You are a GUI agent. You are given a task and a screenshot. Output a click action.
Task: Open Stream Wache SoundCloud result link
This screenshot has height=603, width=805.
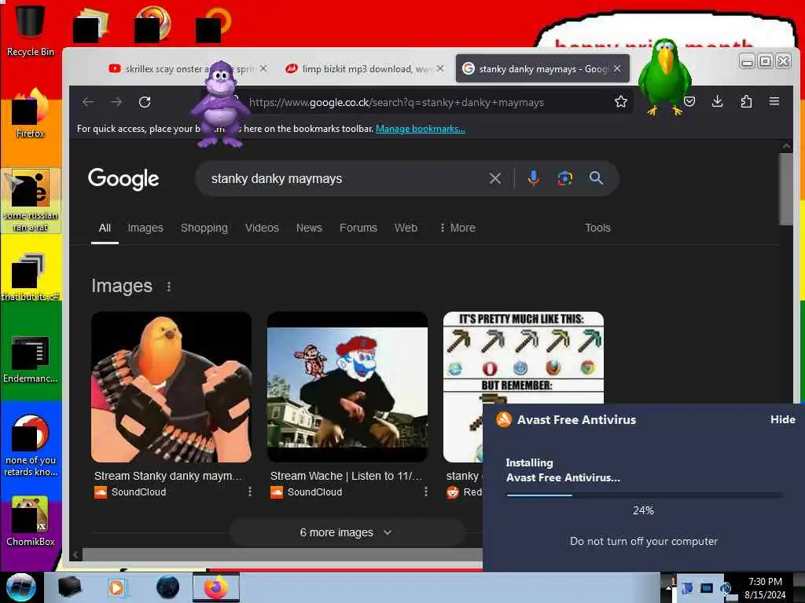[346, 476]
